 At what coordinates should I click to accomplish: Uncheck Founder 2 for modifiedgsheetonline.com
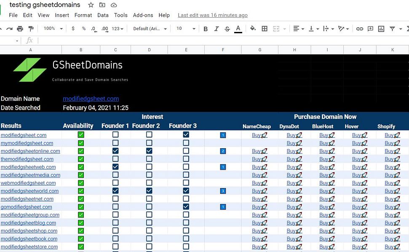pos(149,151)
